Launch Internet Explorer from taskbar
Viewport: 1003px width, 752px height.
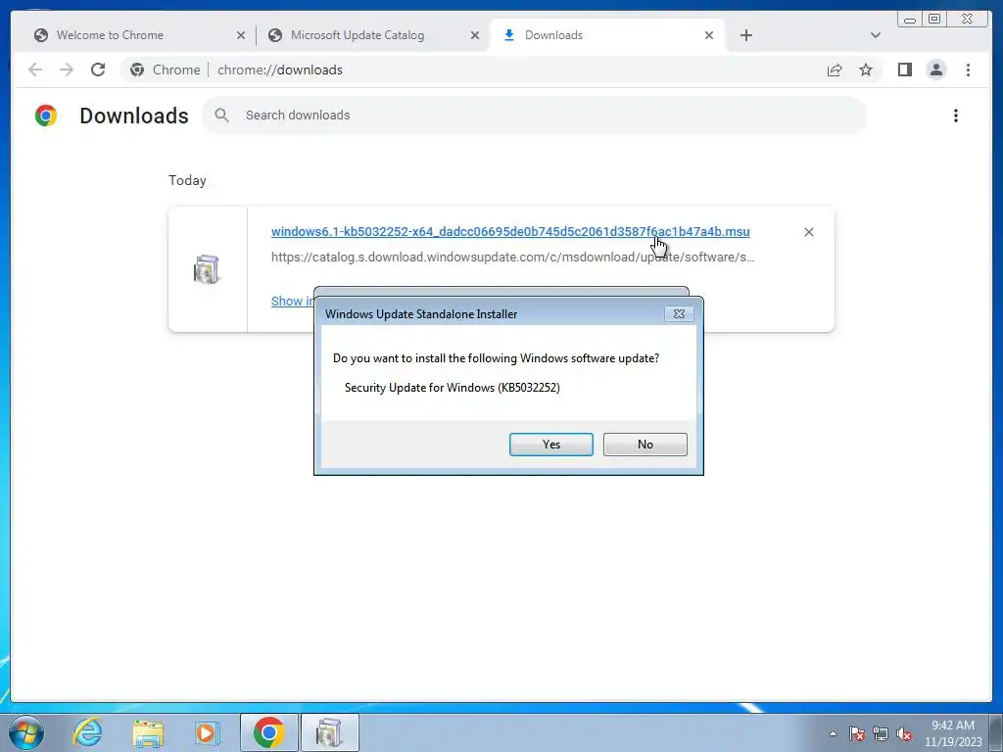pos(87,732)
